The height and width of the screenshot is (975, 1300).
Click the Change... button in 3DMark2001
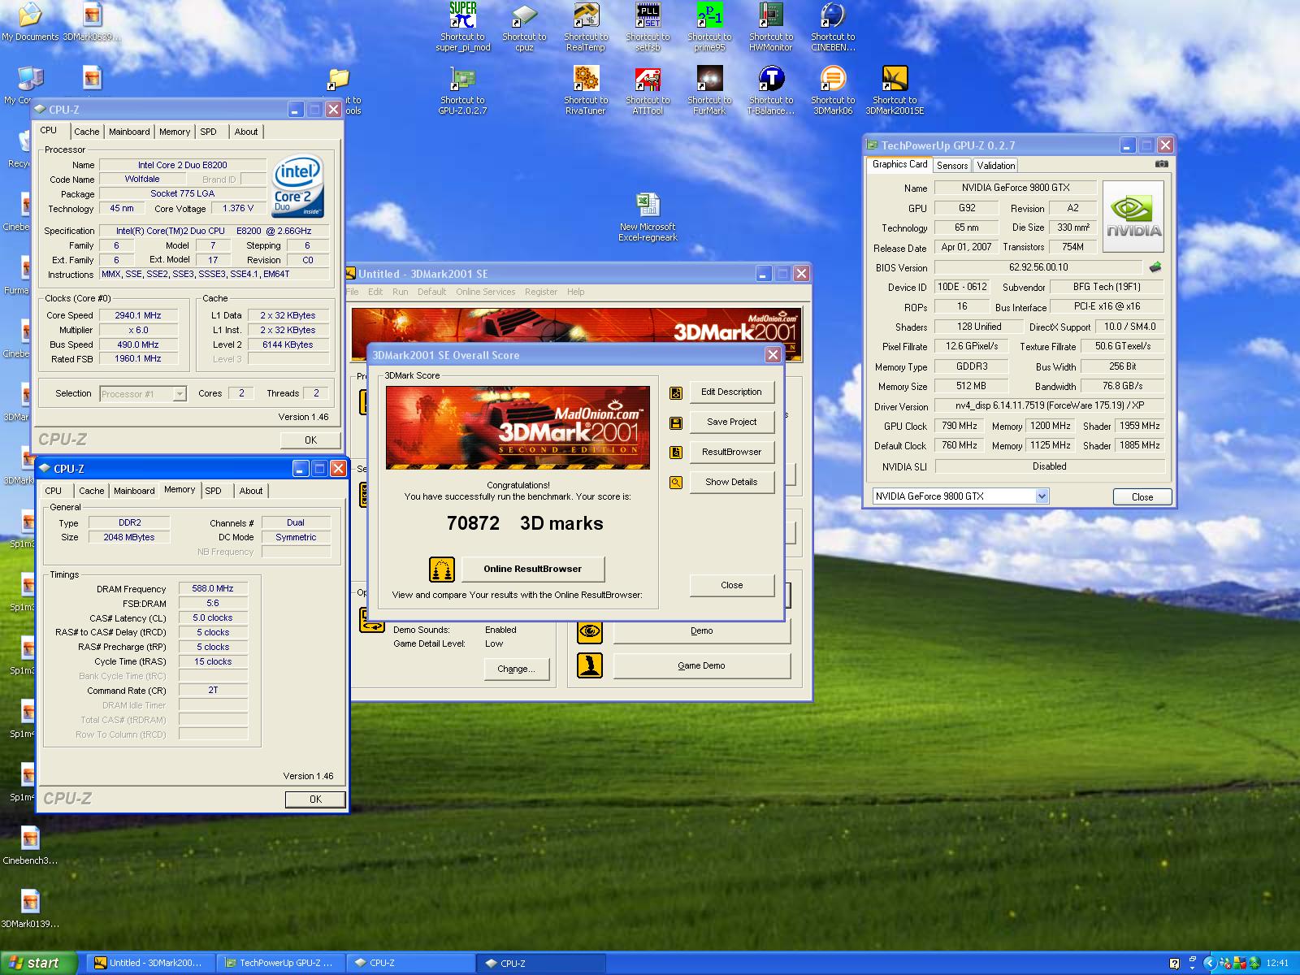pyautogui.click(x=516, y=669)
